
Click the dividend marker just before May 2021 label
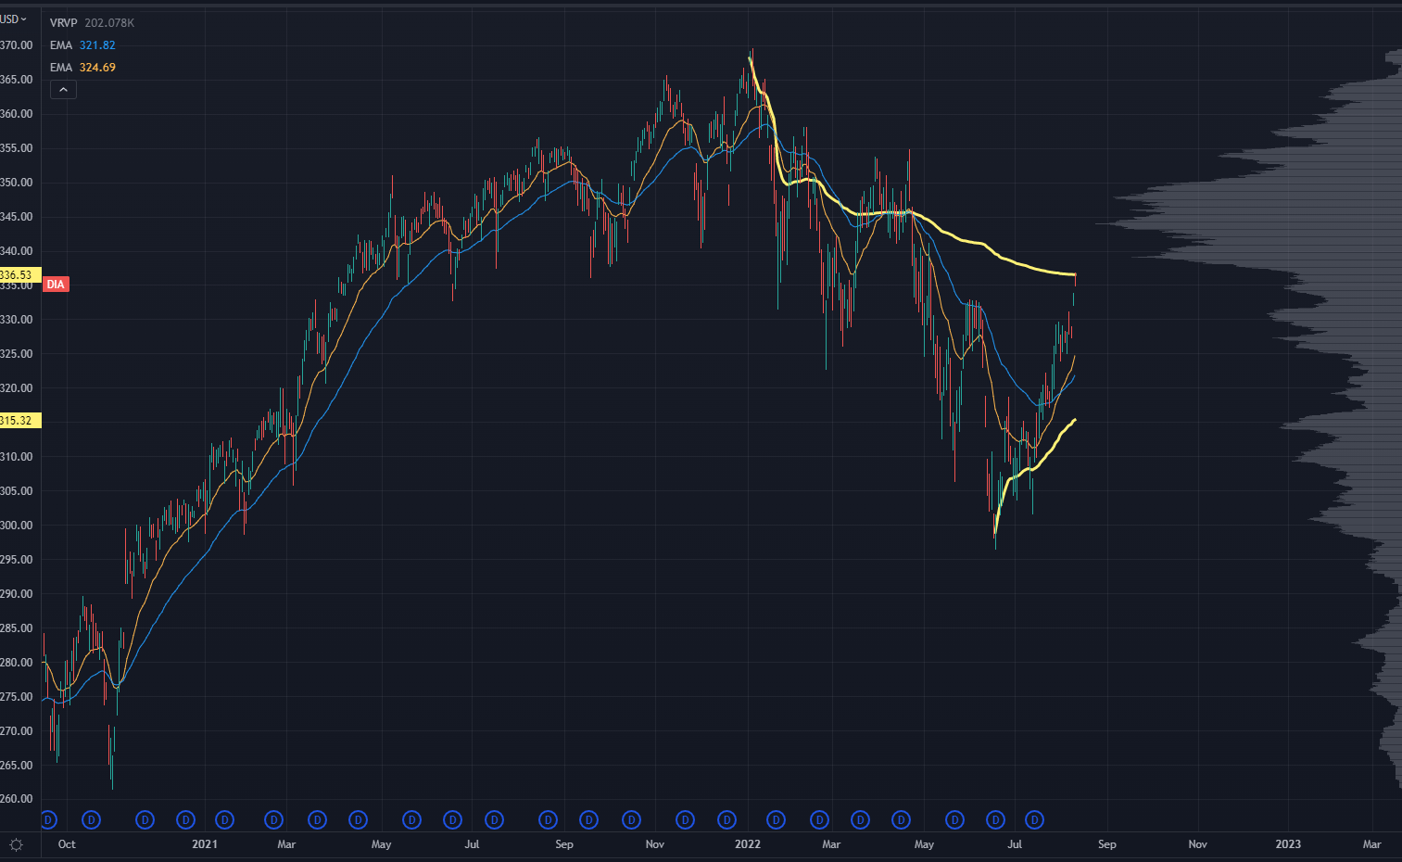pos(358,820)
